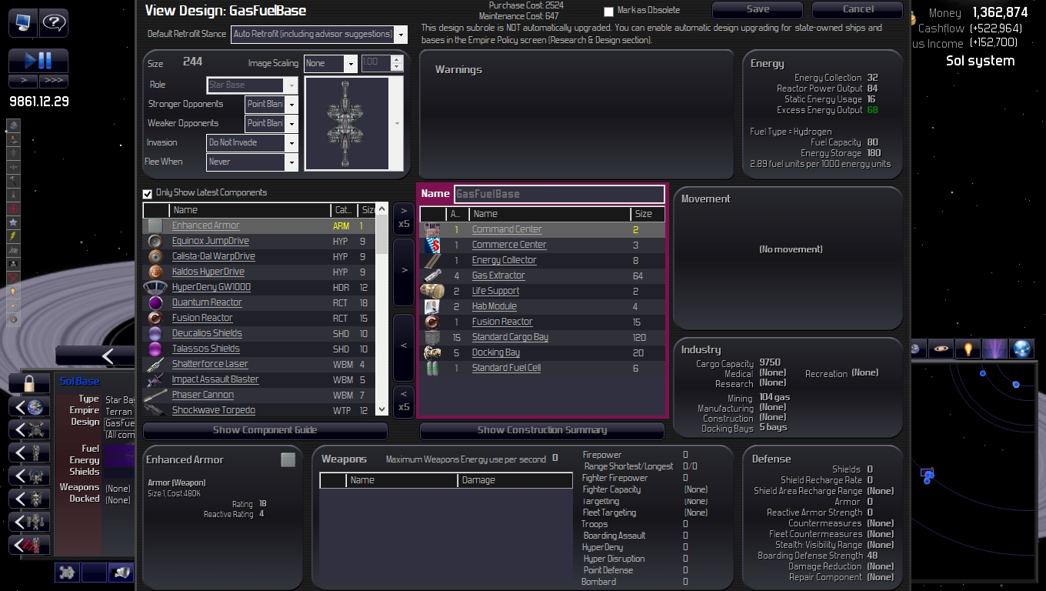Image resolution: width=1046 pixels, height=591 pixels.
Task: Select the Earth globe back-arrow button in the left panel
Action: coord(29,407)
